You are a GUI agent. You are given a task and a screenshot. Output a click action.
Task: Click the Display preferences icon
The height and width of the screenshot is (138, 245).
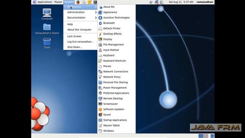(x=100, y=39)
